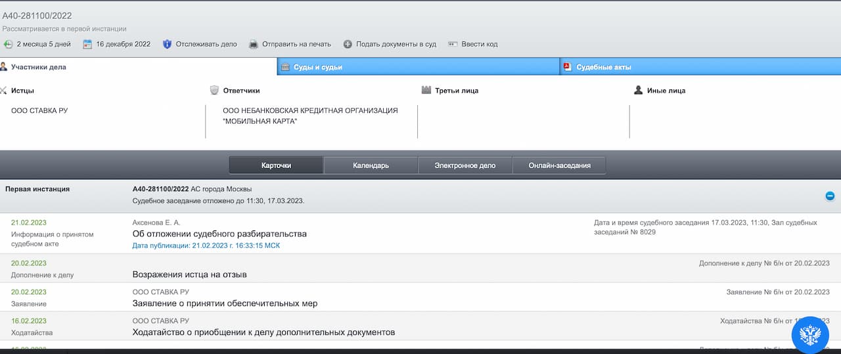This screenshot has width=841, height=354.
Task: Click the shield icon for Отслеживать дело
Action: tap(167, 45)
